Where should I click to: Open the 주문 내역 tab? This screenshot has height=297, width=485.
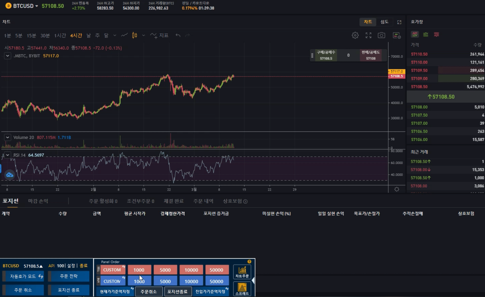coord(203,201)
